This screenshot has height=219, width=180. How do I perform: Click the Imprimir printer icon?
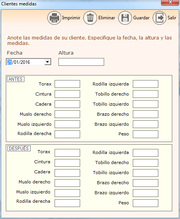(54, 18)
